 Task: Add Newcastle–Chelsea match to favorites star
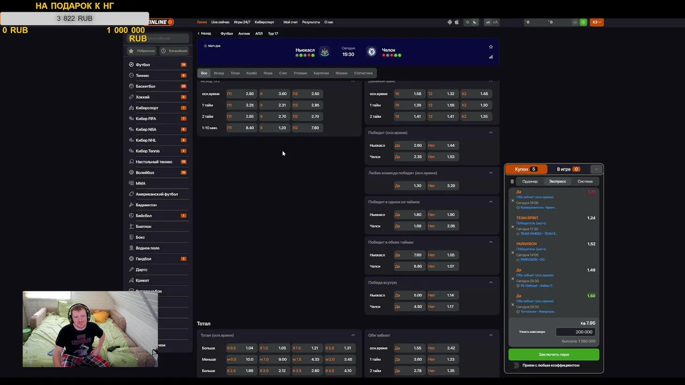coord(491,47)
